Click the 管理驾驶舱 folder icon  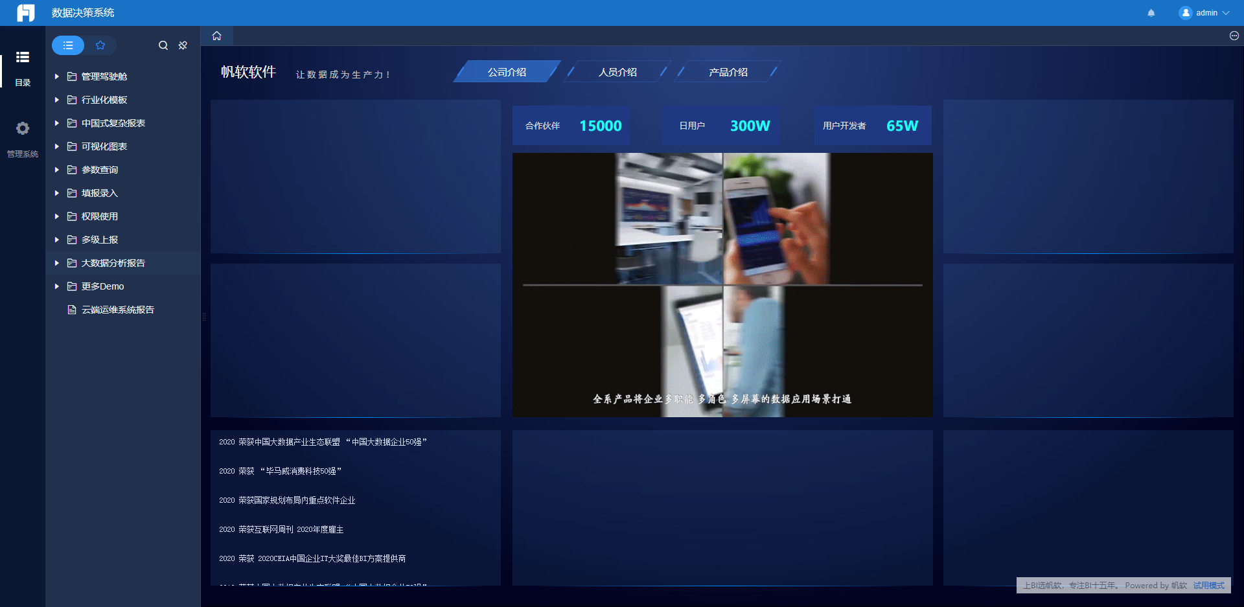coord(72,76)
